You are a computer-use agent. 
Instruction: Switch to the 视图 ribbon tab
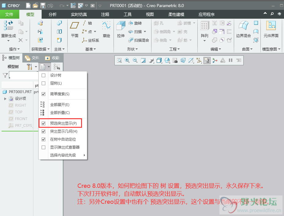coord(150,14)
